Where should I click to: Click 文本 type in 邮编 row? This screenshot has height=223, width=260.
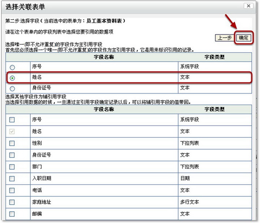(x=185, y=214)
